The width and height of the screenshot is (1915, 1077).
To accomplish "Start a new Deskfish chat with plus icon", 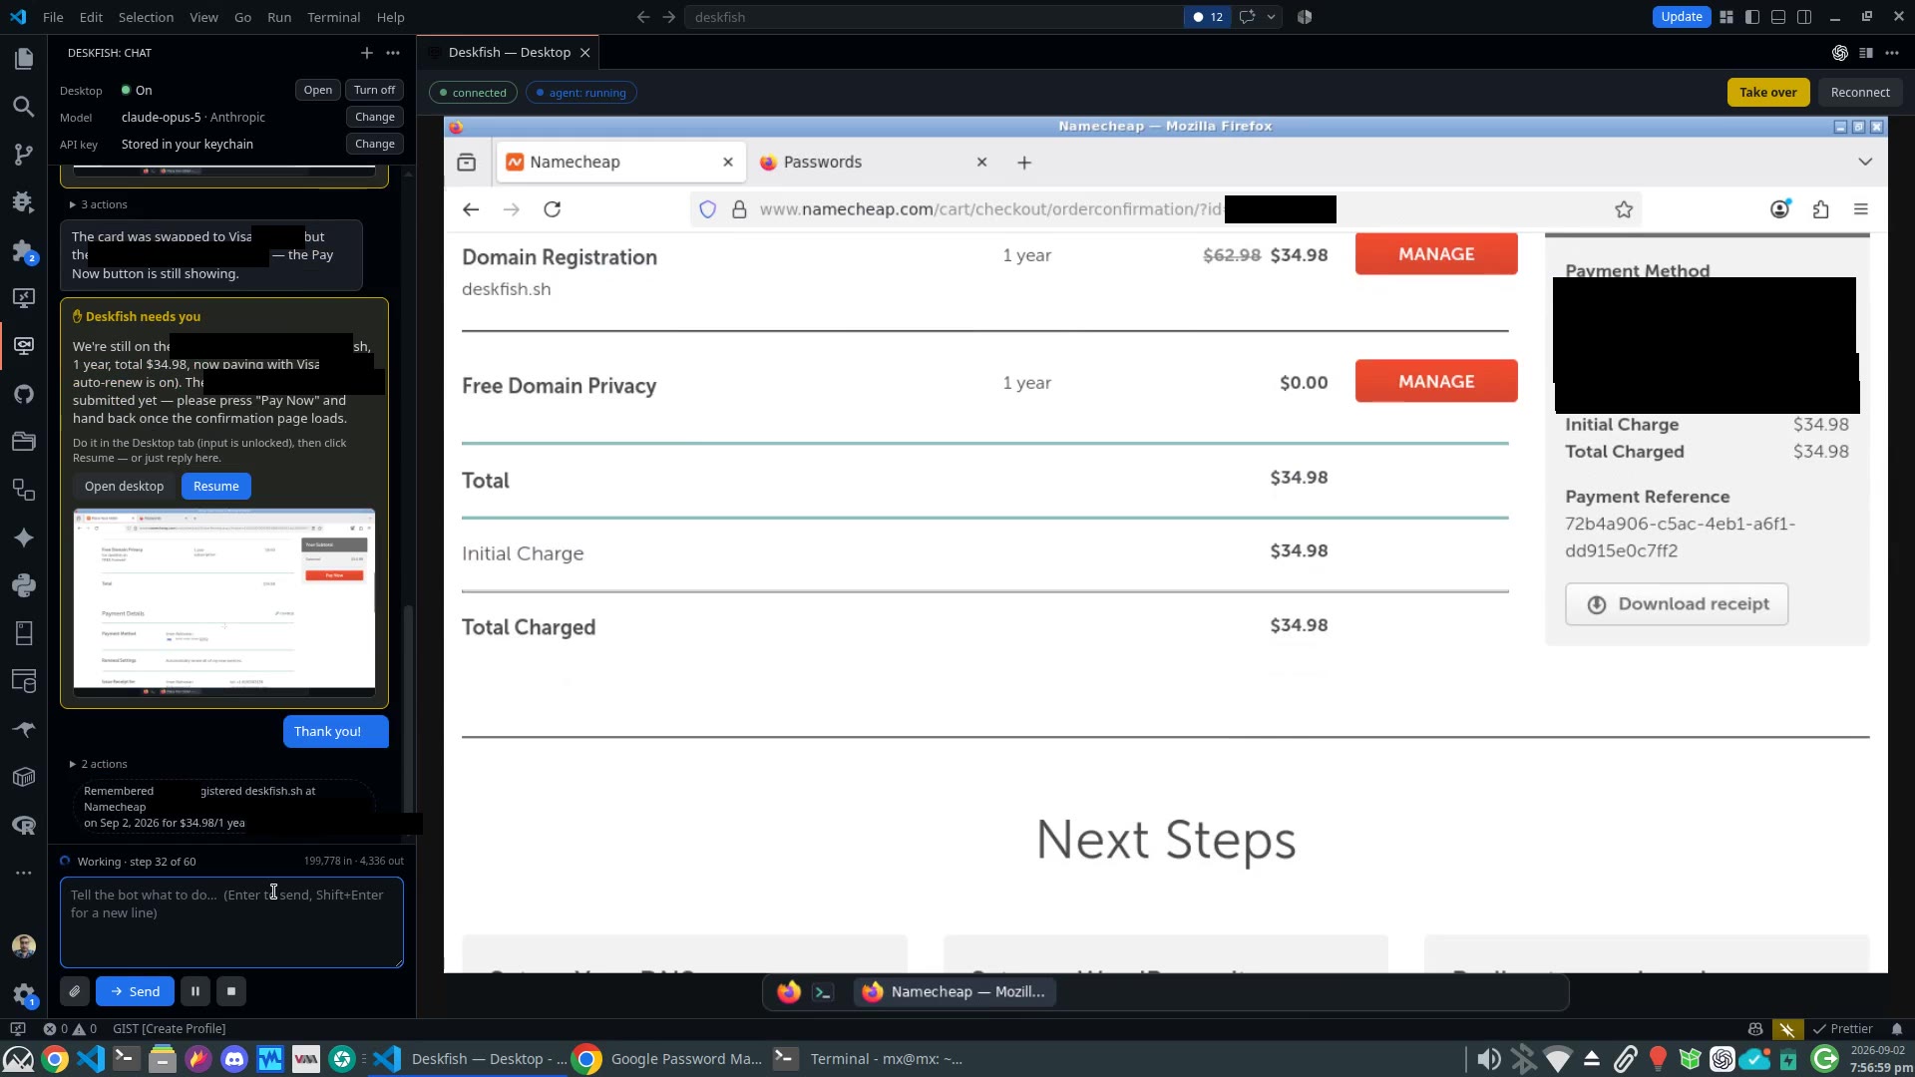I will [x=367, y=53].
